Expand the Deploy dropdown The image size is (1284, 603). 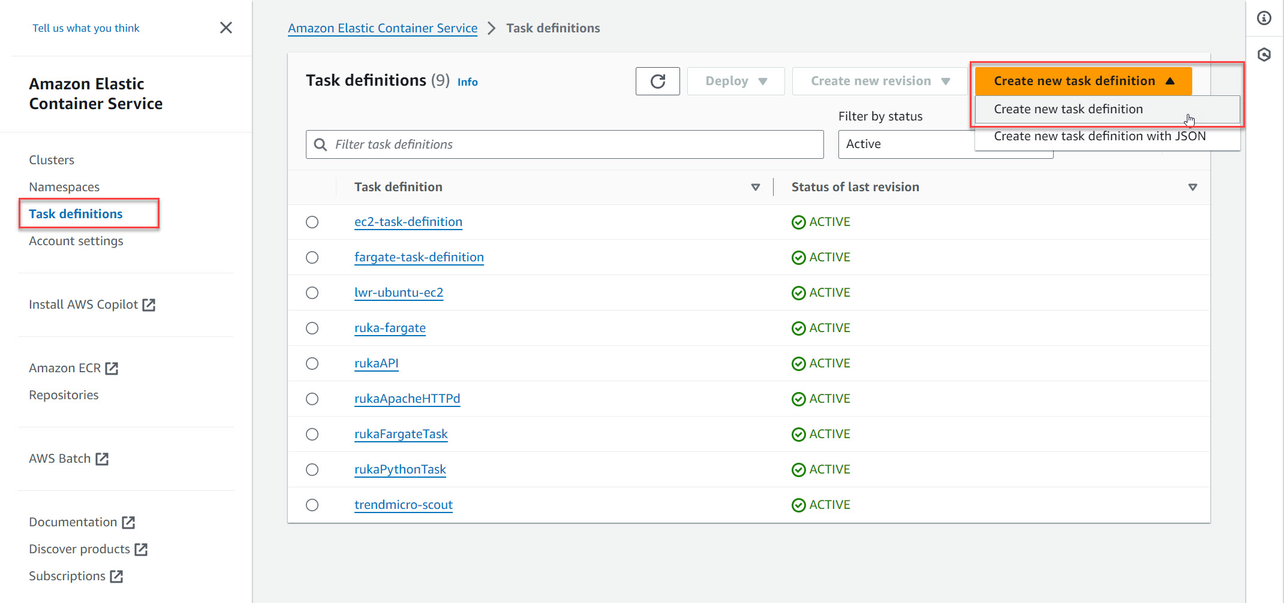[x=735, y=81]
